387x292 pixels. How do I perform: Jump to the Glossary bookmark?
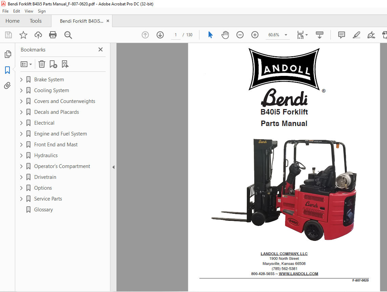pos(43,210)
